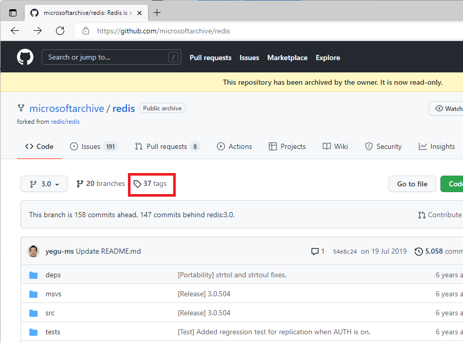
Task: Reload the page with the refresh icon
Action: pyautogui.click(x=60, y=31)
